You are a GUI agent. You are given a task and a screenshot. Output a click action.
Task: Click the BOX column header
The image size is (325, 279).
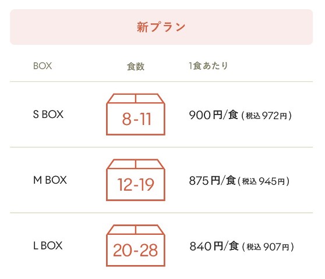[x=43, y=66]
